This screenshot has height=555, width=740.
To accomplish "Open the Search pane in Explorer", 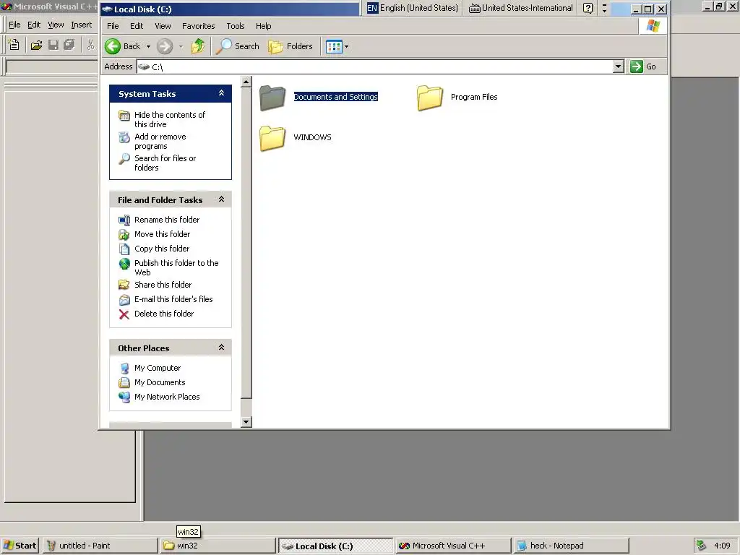I will [237, 46].
